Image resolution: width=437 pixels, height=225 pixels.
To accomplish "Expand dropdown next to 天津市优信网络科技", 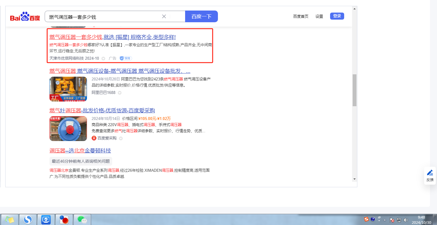I will click(x=103, y=59).
